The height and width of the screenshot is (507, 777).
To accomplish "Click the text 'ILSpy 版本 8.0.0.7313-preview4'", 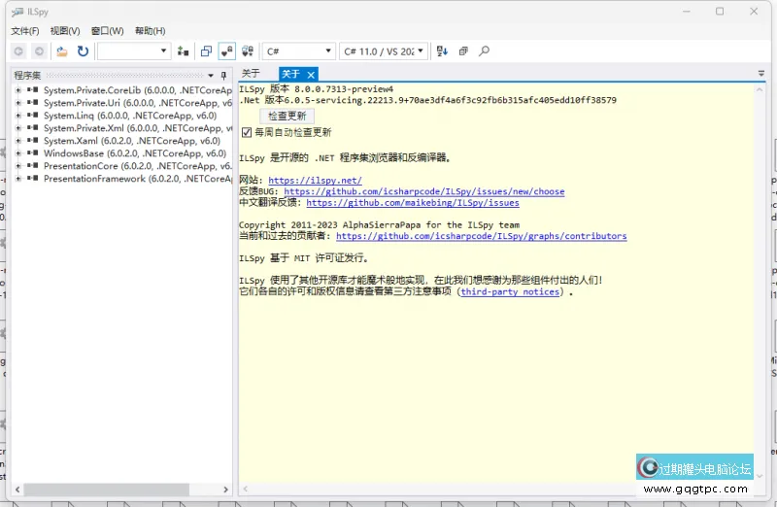I will [317, 89].
